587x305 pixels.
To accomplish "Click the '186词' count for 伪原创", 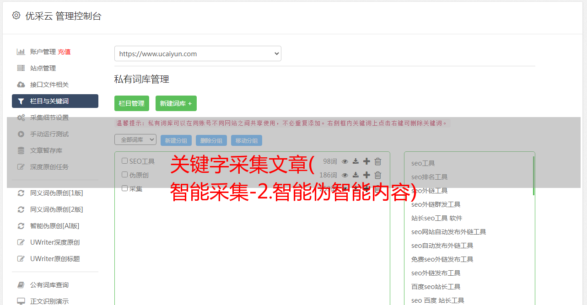I will point(328,175).
